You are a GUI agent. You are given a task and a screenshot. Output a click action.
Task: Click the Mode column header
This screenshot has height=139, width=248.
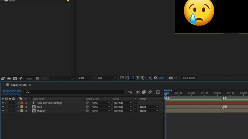click(116, 99)
